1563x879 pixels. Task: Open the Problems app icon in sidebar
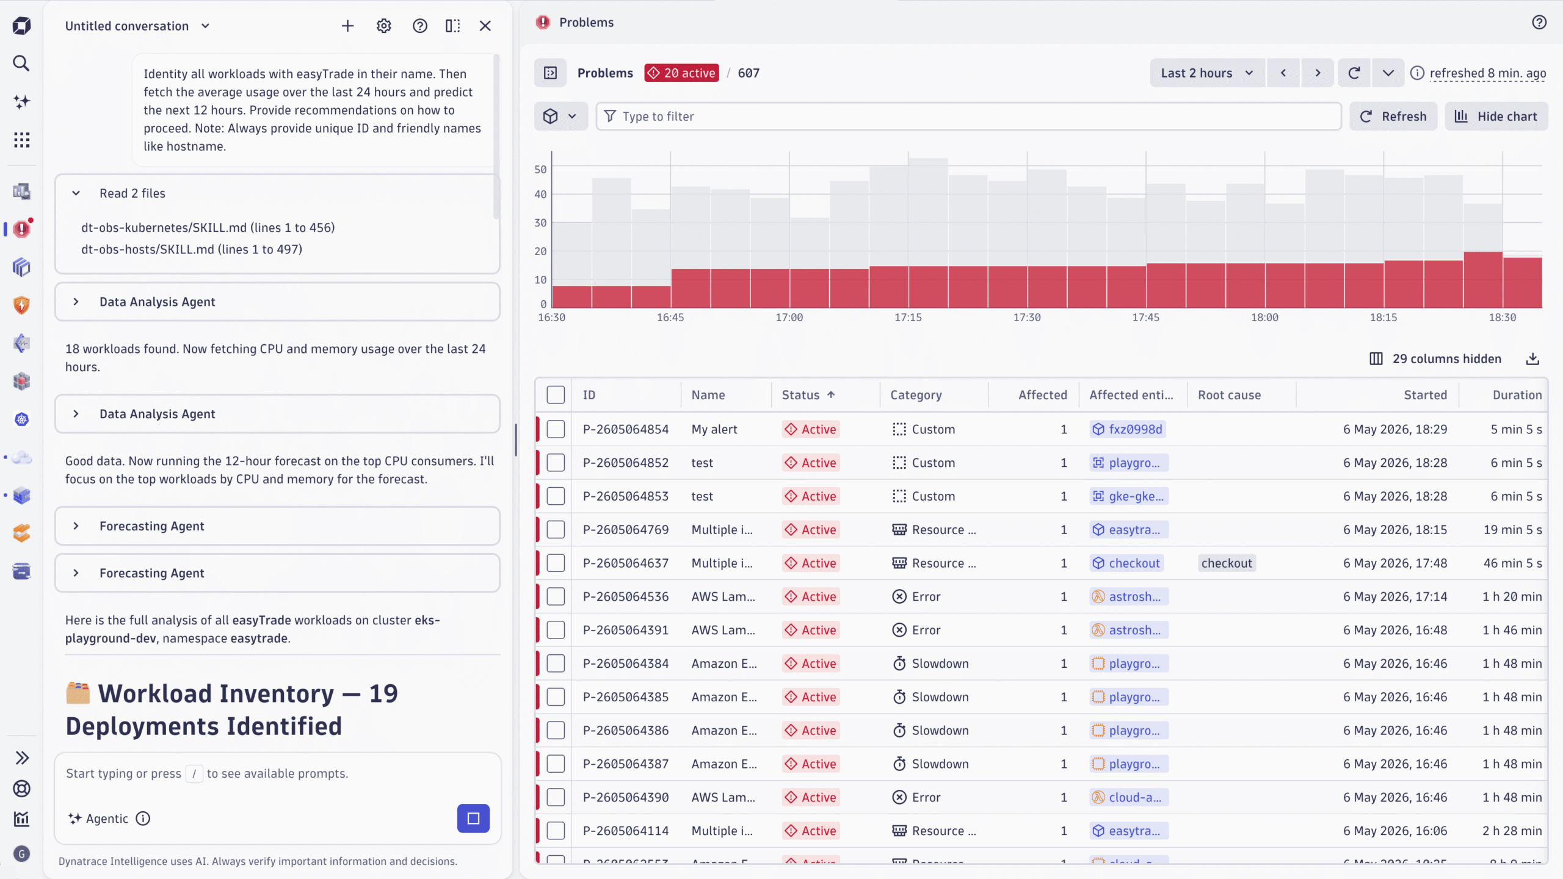click(21, 229)
